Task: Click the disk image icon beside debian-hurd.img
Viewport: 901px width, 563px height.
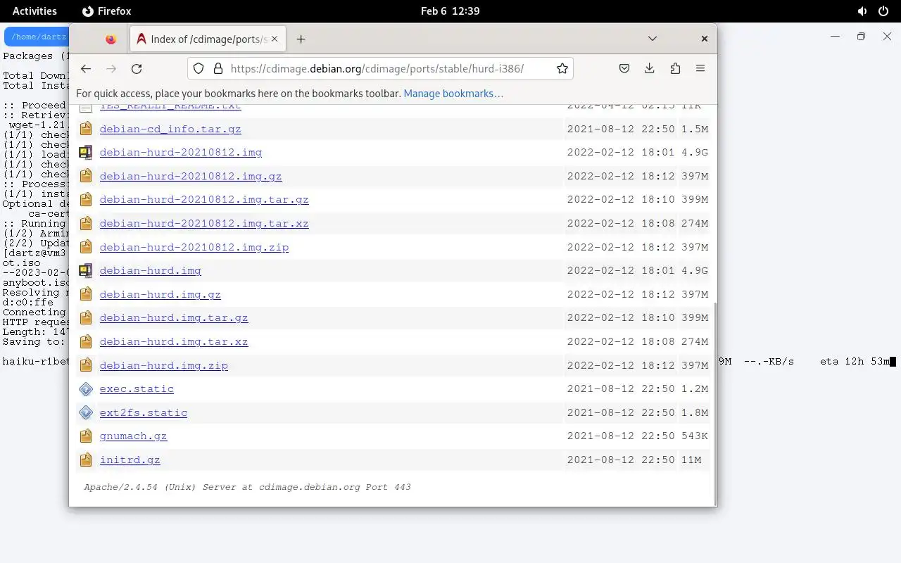Action: click(x=86, y=270)
